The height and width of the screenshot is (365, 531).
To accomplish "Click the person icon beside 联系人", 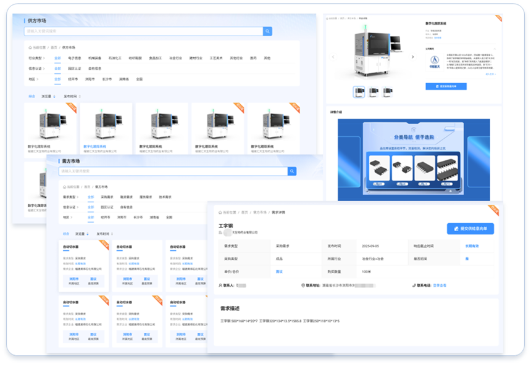I will 220,285.
